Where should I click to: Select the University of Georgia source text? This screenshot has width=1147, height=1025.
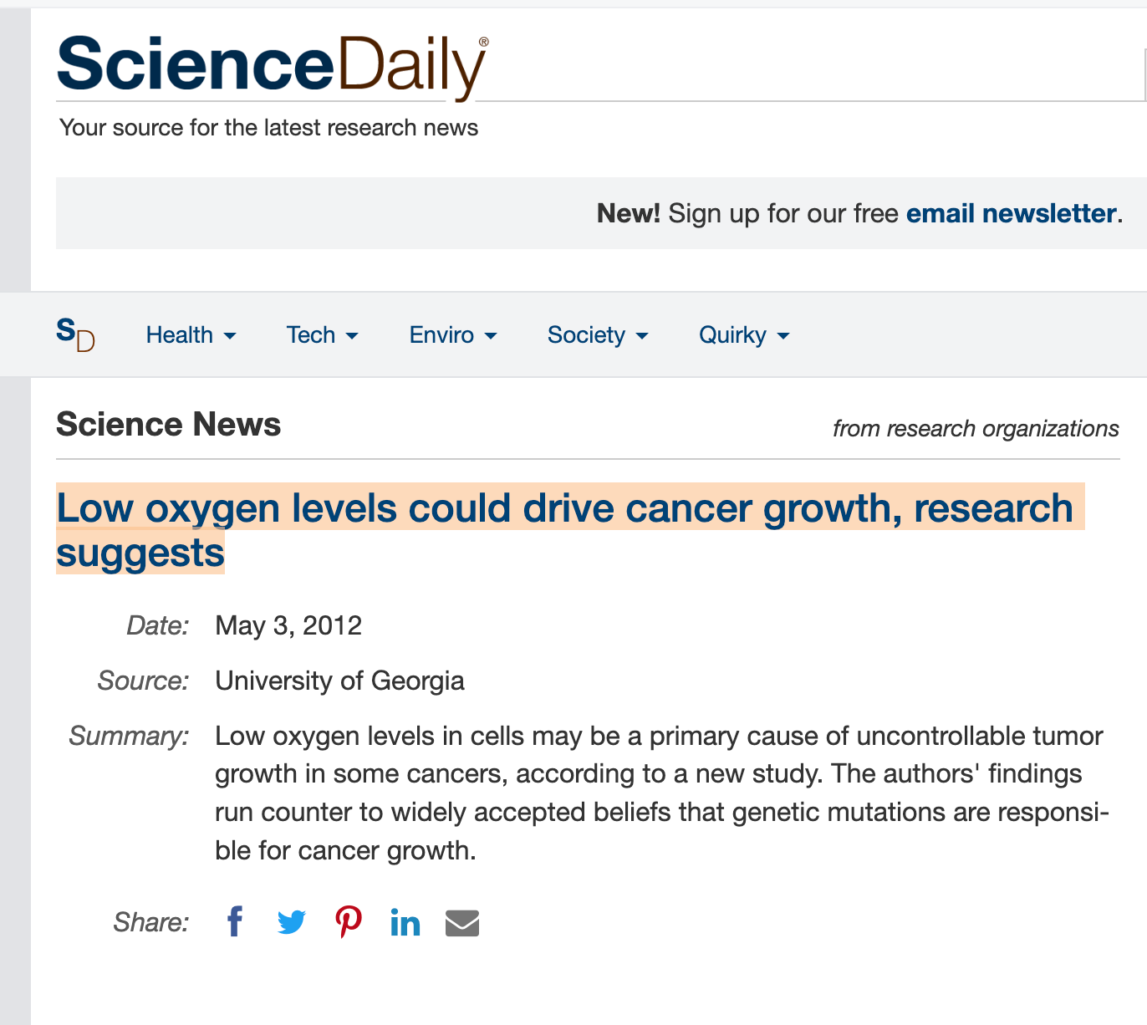[x=339, y=681]
